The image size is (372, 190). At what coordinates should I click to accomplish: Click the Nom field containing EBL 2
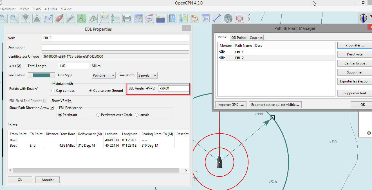[x=115, y=38]
